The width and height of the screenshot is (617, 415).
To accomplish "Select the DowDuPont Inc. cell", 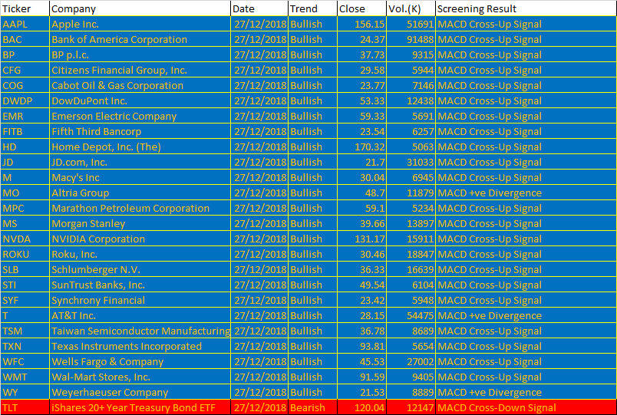I will 140,100.
